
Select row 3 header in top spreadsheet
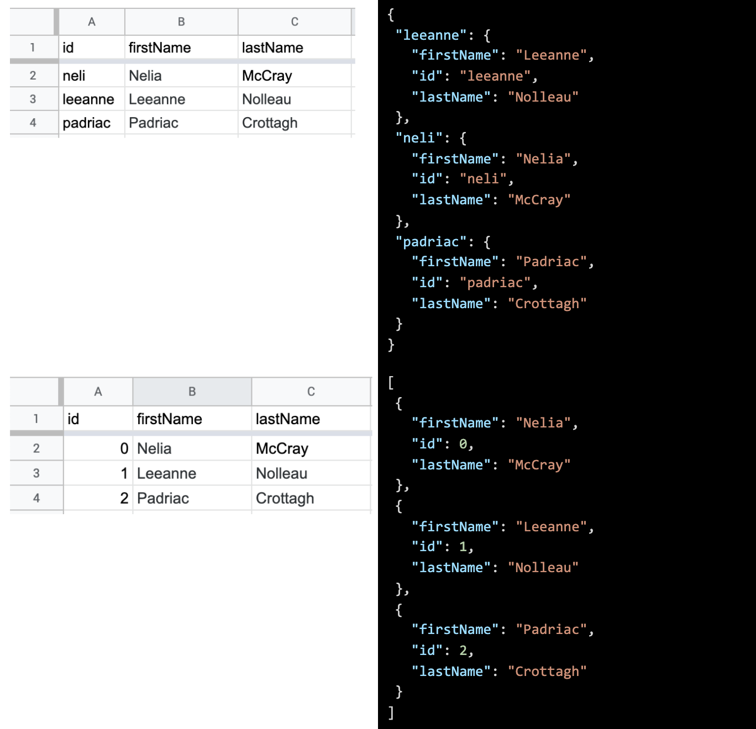point(33,99)
